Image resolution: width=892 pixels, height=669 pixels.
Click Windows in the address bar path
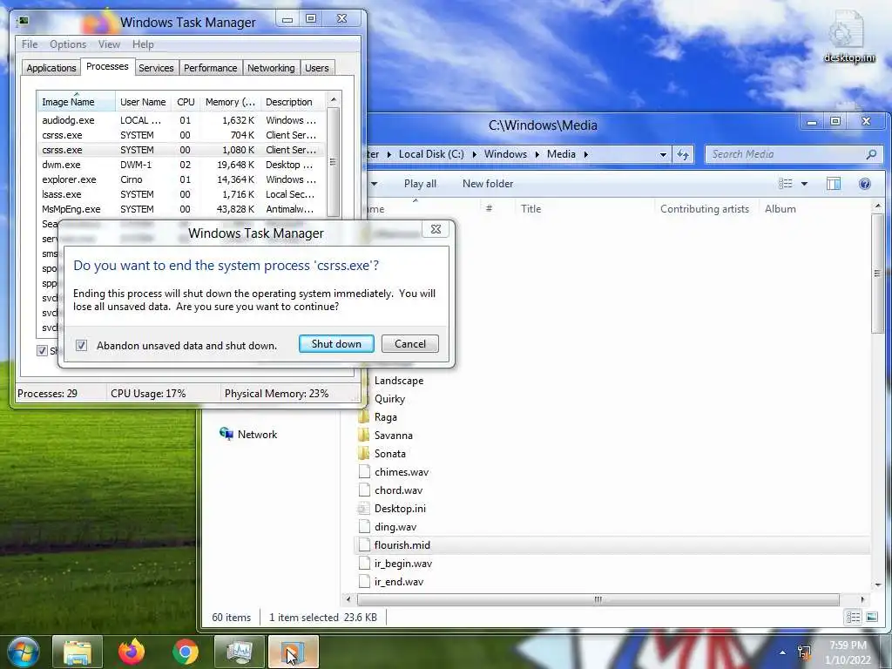click(505, 154)
